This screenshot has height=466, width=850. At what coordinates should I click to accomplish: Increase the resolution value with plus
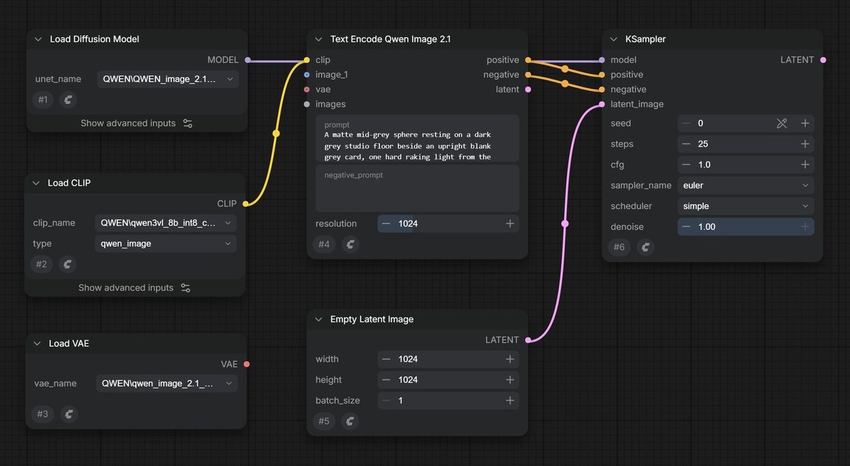tap(510, 223)
